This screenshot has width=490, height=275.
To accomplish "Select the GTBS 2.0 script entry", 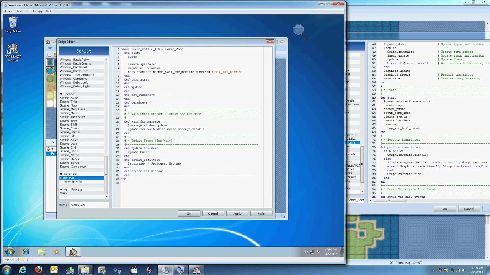I will pos(82,178).
